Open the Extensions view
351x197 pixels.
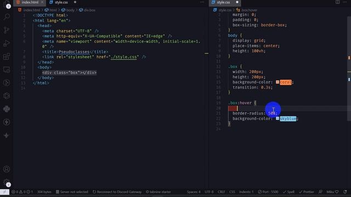pos(7,56)
